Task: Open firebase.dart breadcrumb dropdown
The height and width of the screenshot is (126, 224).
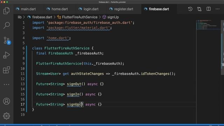Action: [x=42, y=17]
